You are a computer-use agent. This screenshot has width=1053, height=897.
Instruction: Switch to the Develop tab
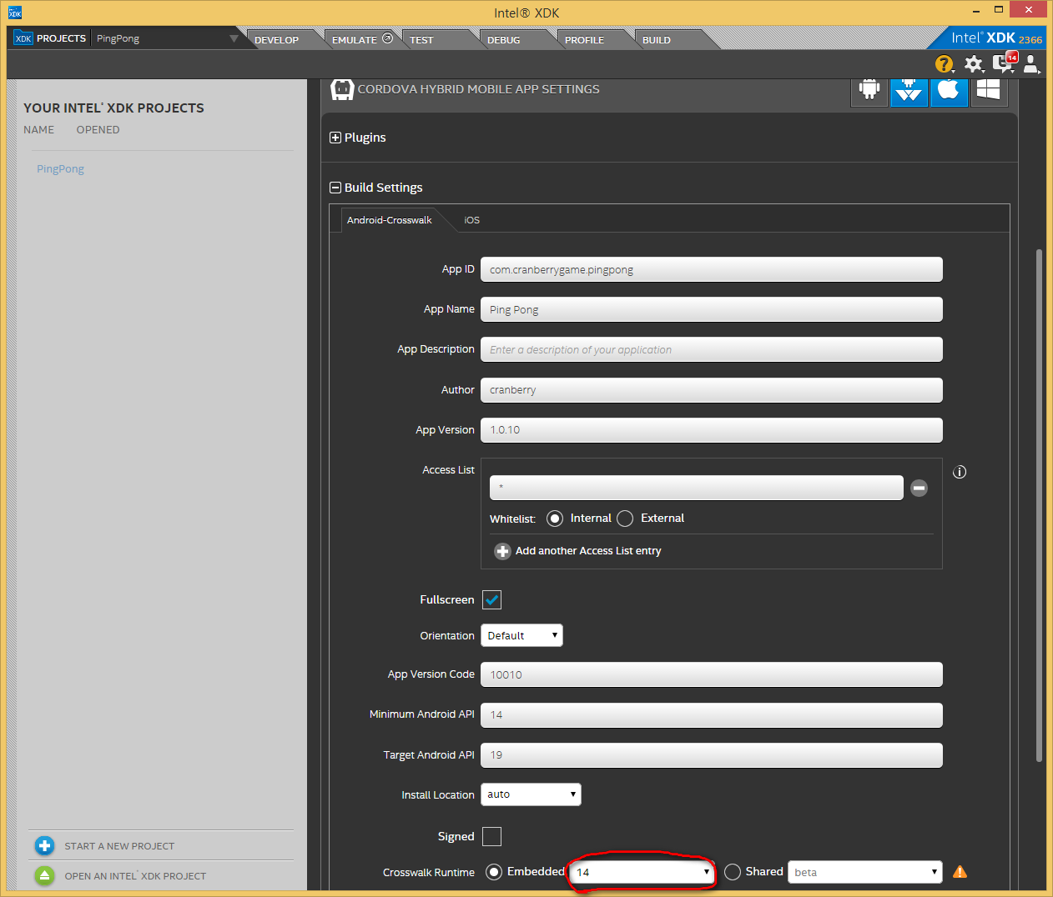pyautogui.click(x=276, y=40)
